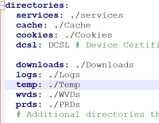Collapse the directories fold marker
This screenshot has height=123, width=159.
pos(2,5)
